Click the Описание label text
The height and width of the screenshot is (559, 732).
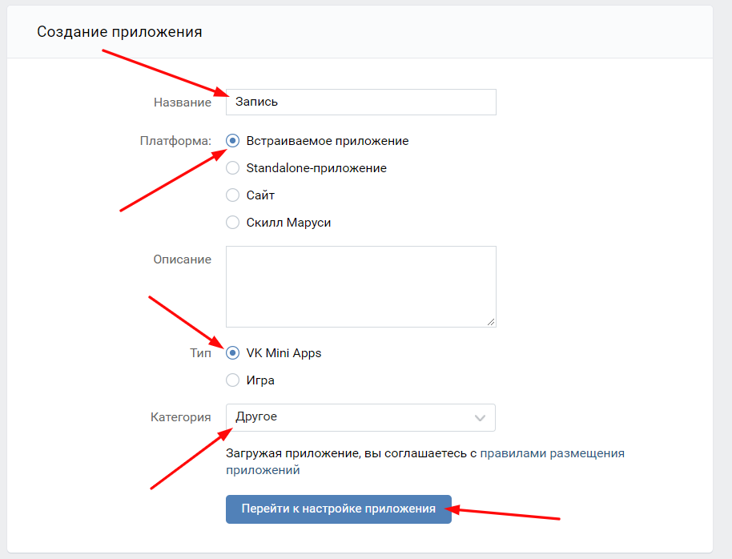pyautogui.click(x=182, y=259)
